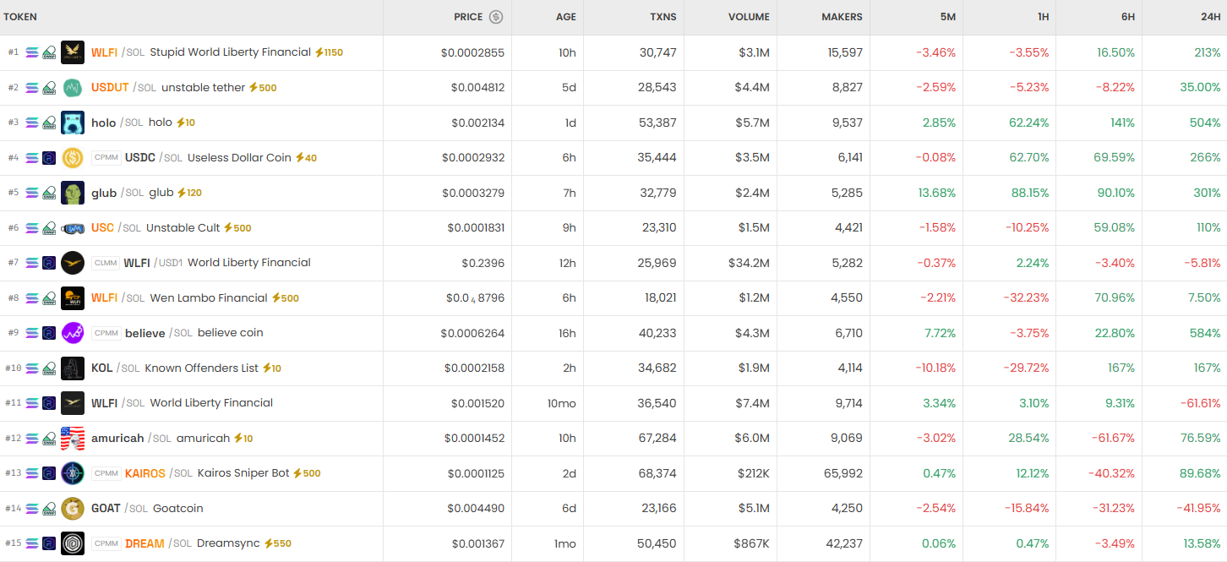
Task: Sort by the 6H change column
Action: 1128,17
